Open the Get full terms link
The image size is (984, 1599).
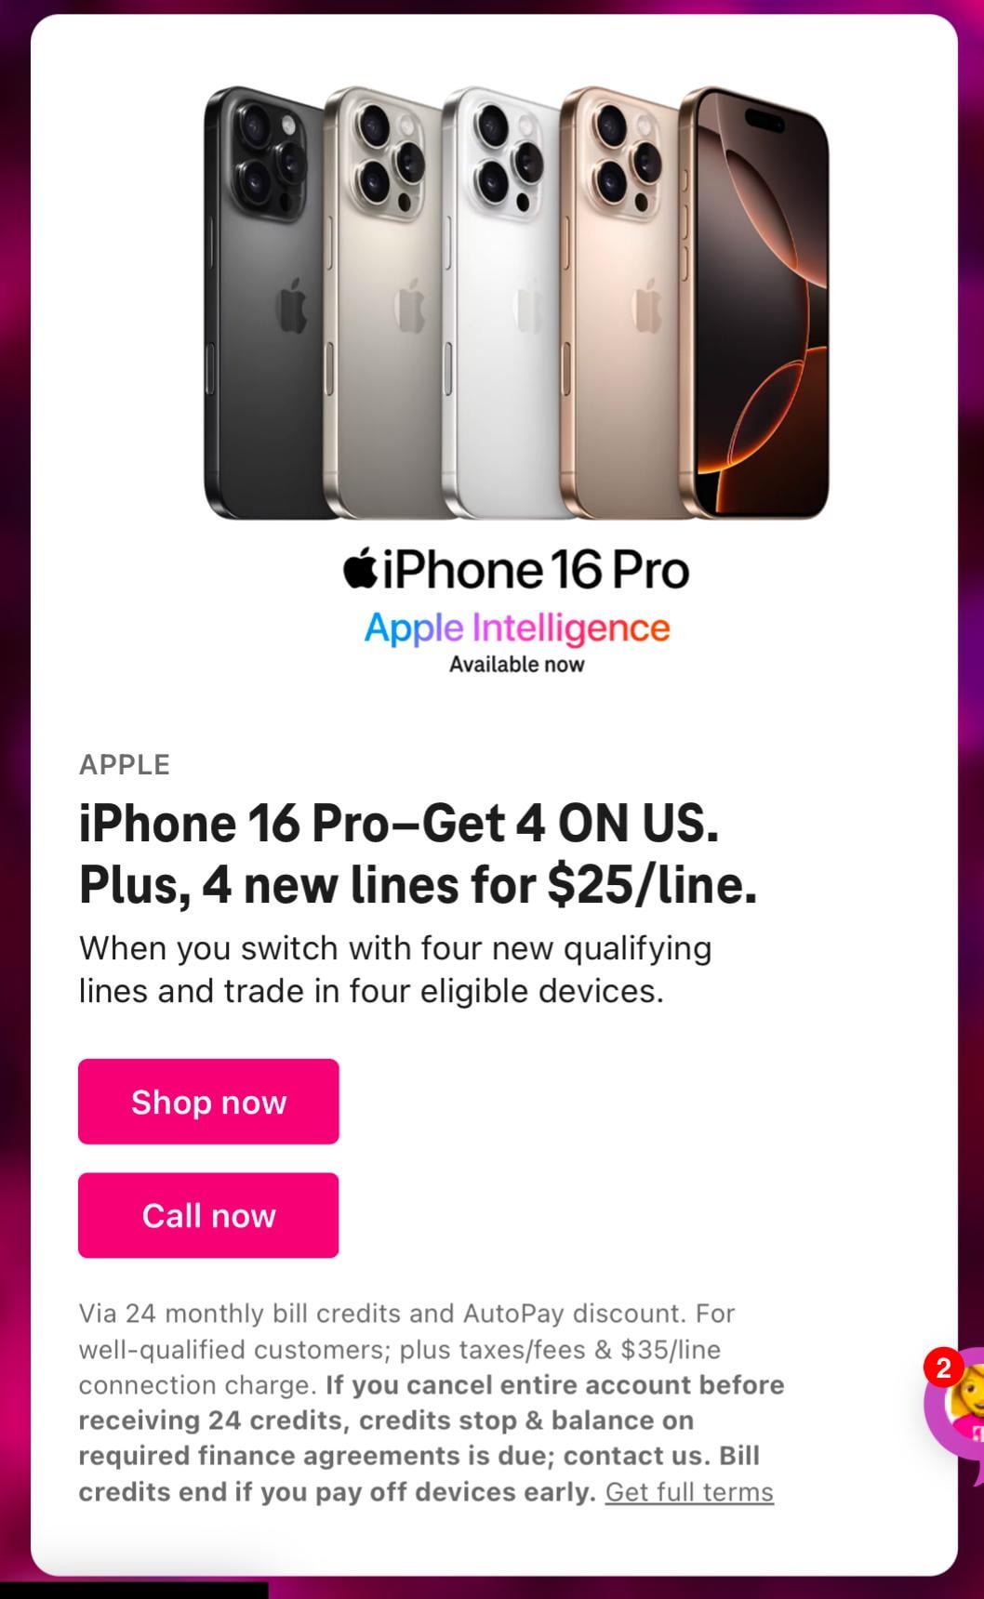[x=689, y=1492]
